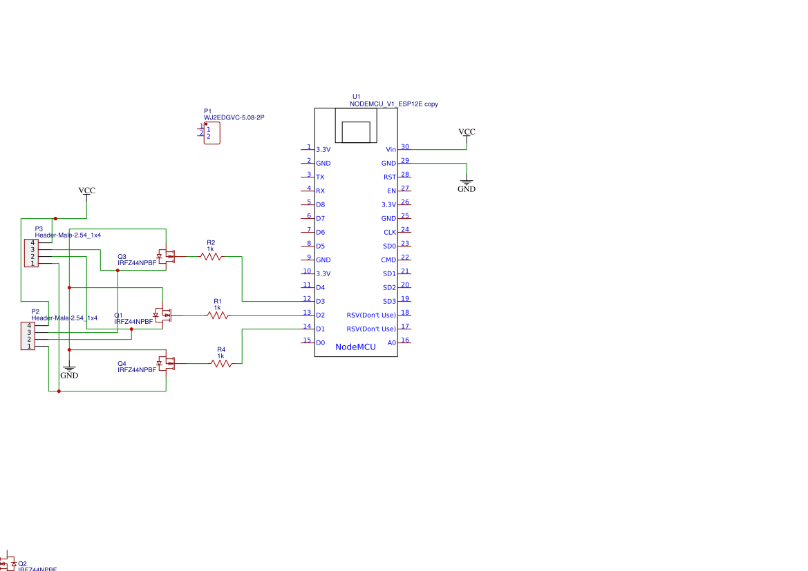This screenshot has width=808, height=571.
Task: Select the P2 reference designator
Action: click(35, 311)
